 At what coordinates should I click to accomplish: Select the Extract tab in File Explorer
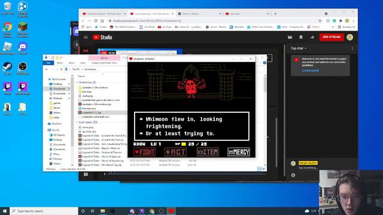click(x=104, y=58)
